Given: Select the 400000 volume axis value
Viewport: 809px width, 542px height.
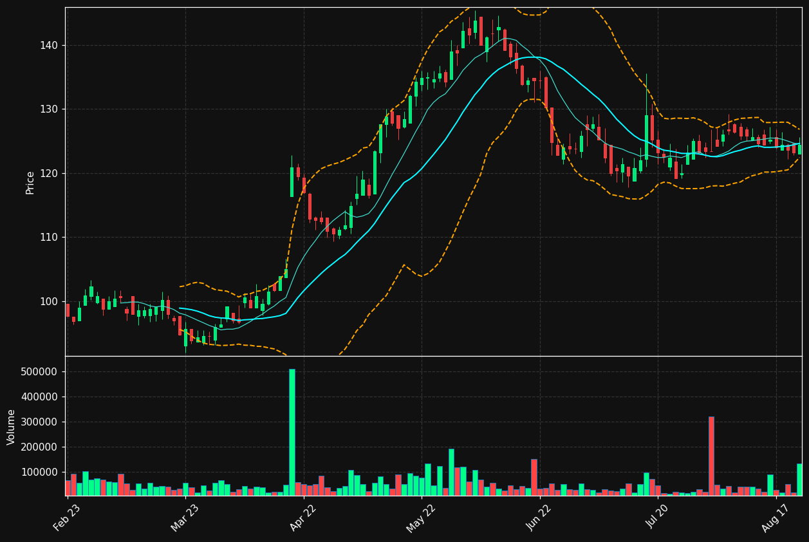Looking at the screenshot, I should tap(40, 397).
